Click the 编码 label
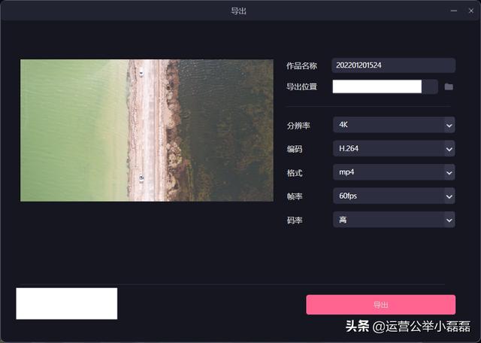 pyautogui.click(x=295, y=149)
